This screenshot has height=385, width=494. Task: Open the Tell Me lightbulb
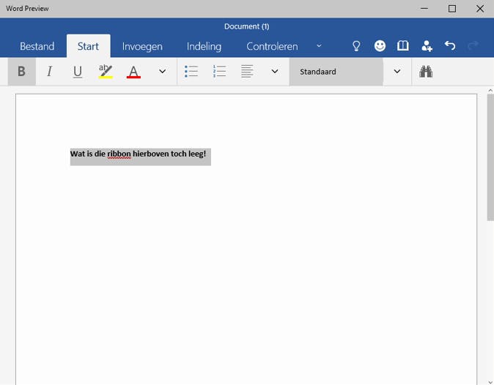[x=356, y=46]
